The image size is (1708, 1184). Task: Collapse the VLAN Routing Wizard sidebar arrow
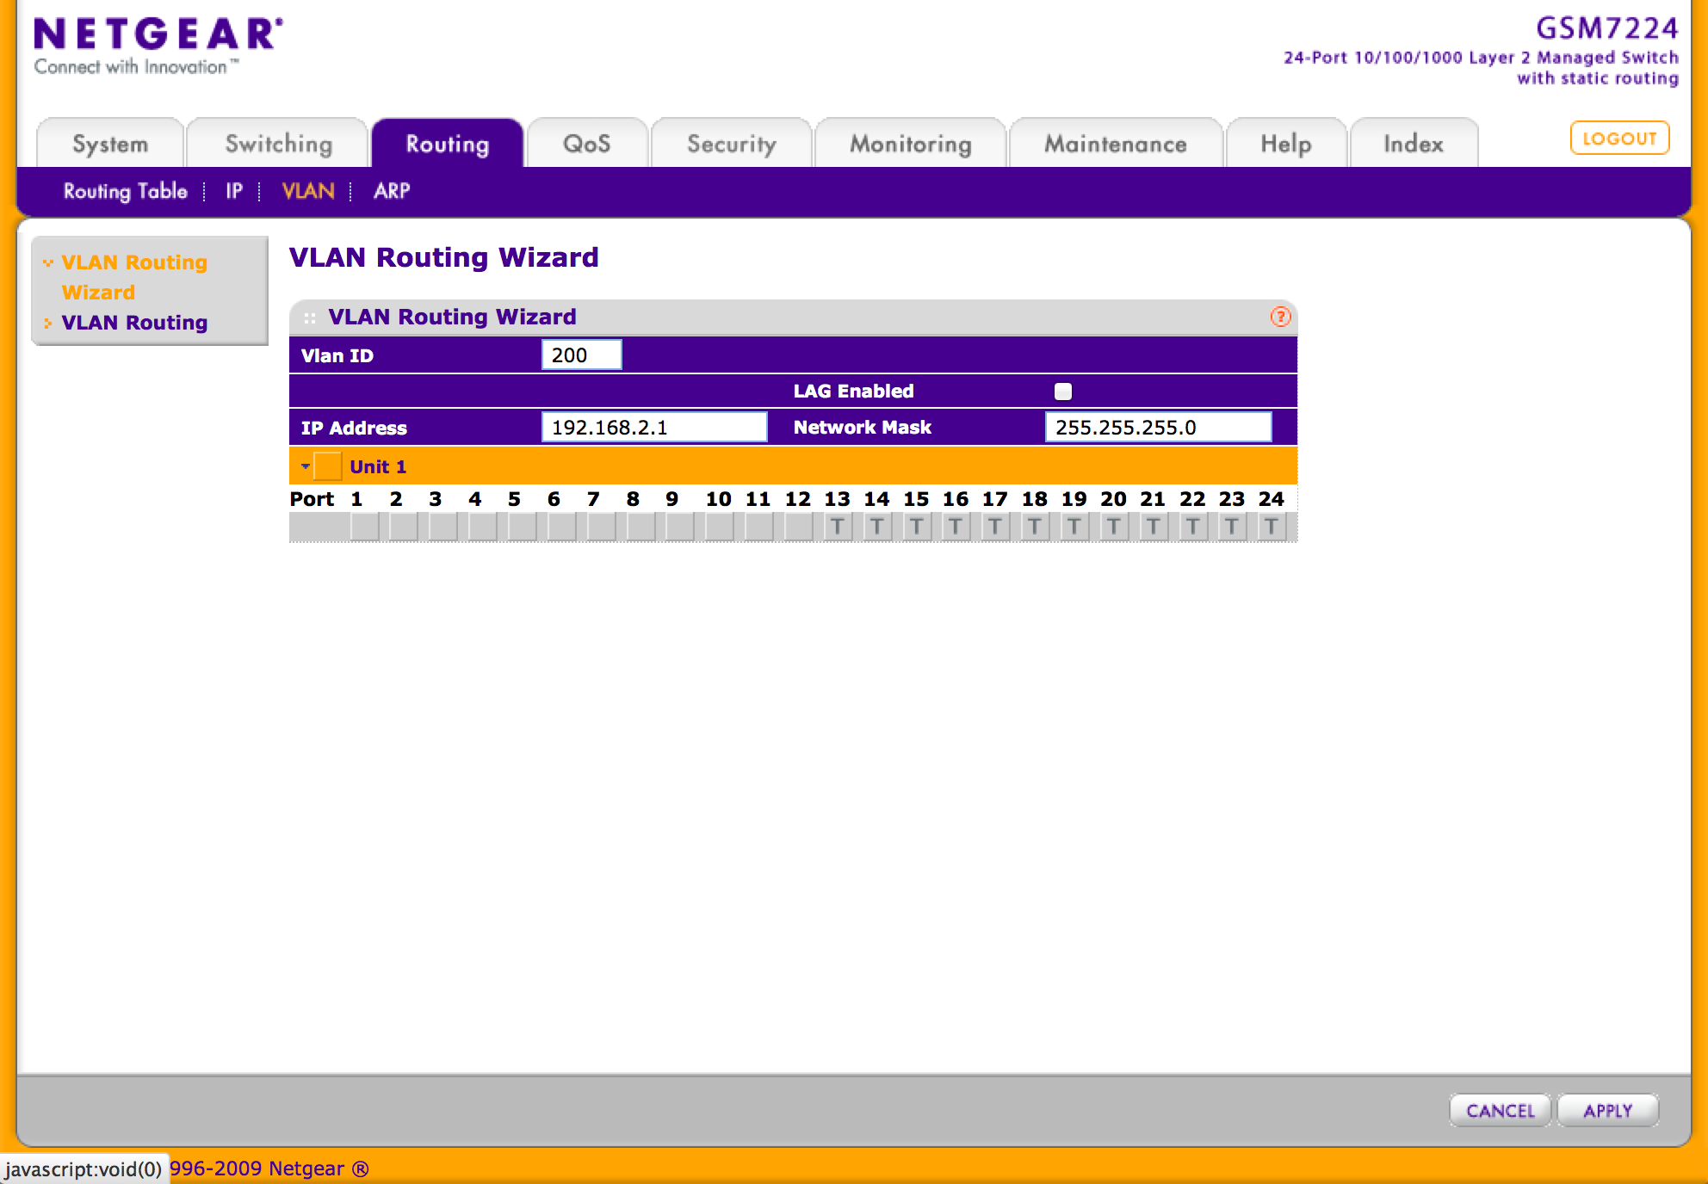(x=48, y=262)
